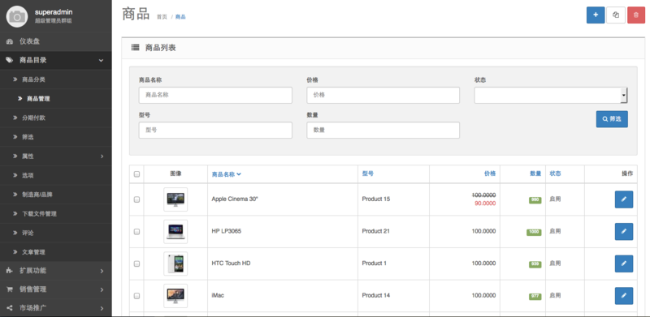
Task: Expand the 销售管理 menu
Action: pyautogui.click(x=55, y=289)
